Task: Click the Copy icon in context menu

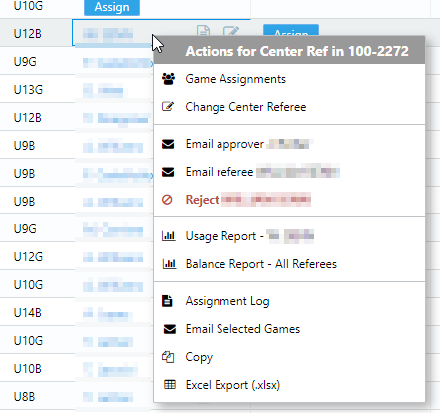Action: (168, 357)
